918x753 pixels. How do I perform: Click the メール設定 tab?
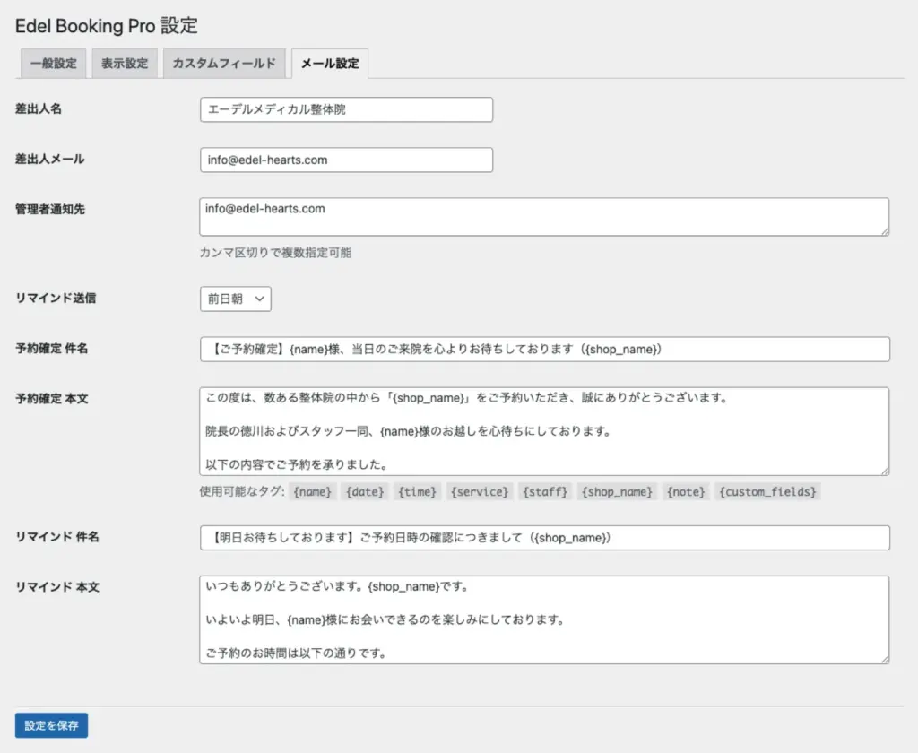[329, 64]
